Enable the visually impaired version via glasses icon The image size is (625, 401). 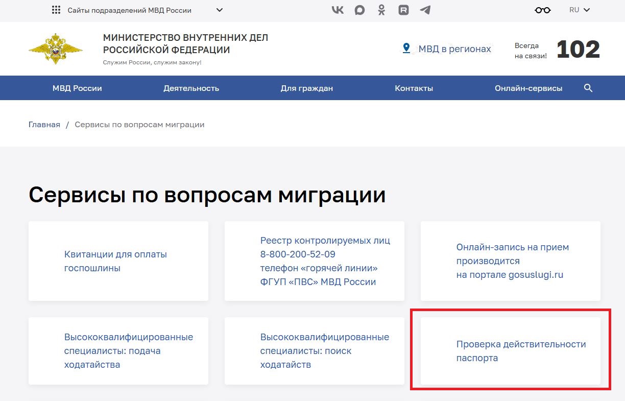click(542, 10)
